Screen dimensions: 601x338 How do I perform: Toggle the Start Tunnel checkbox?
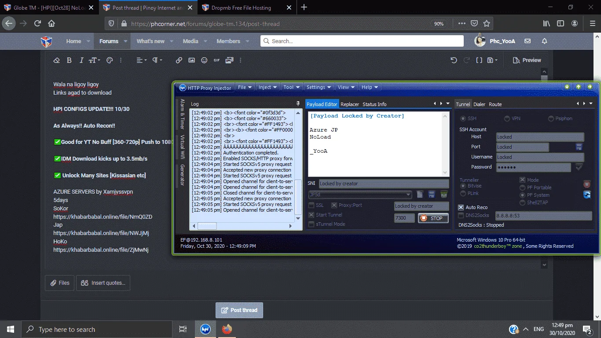311,215
